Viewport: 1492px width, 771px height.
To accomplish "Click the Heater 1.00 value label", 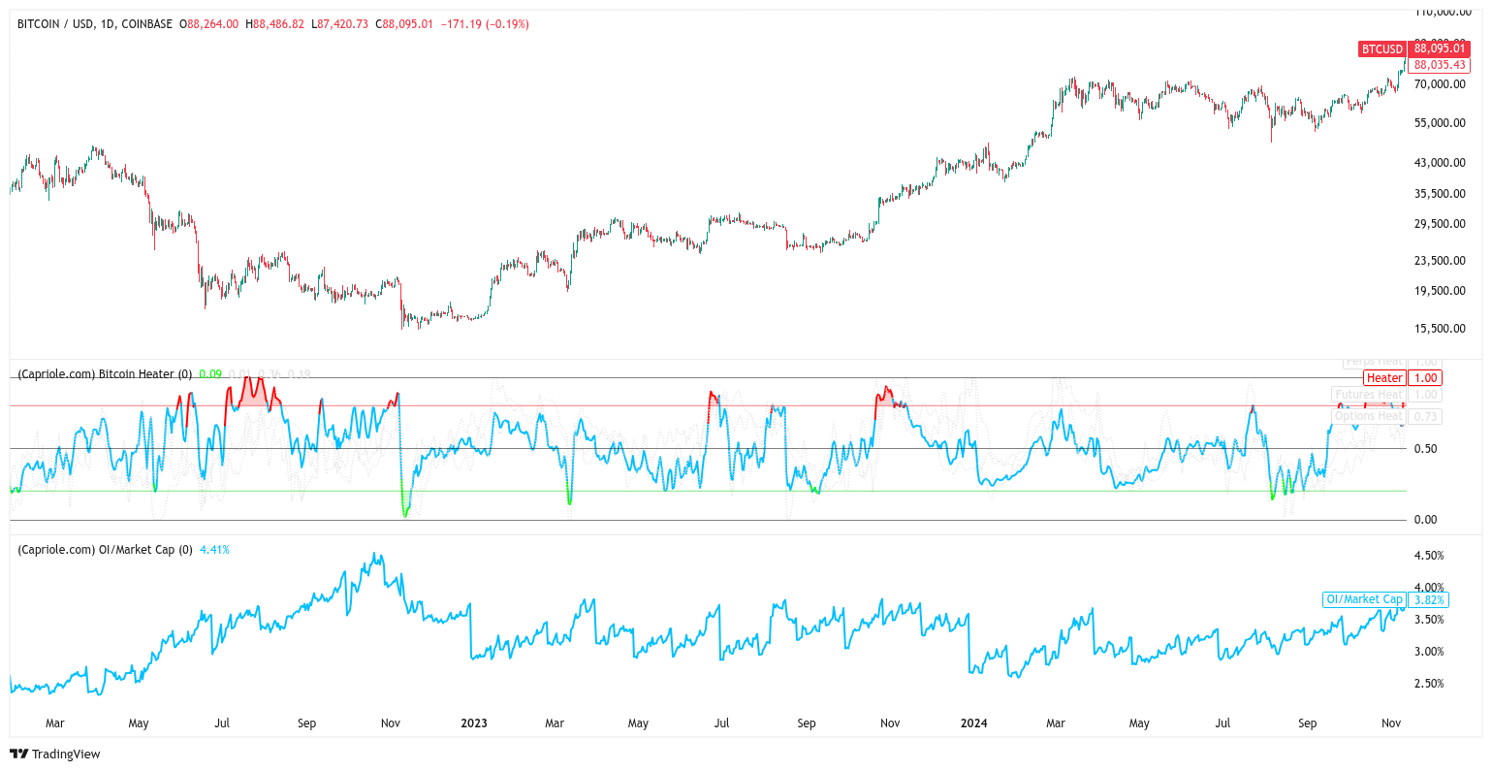I will [1425, 377].
